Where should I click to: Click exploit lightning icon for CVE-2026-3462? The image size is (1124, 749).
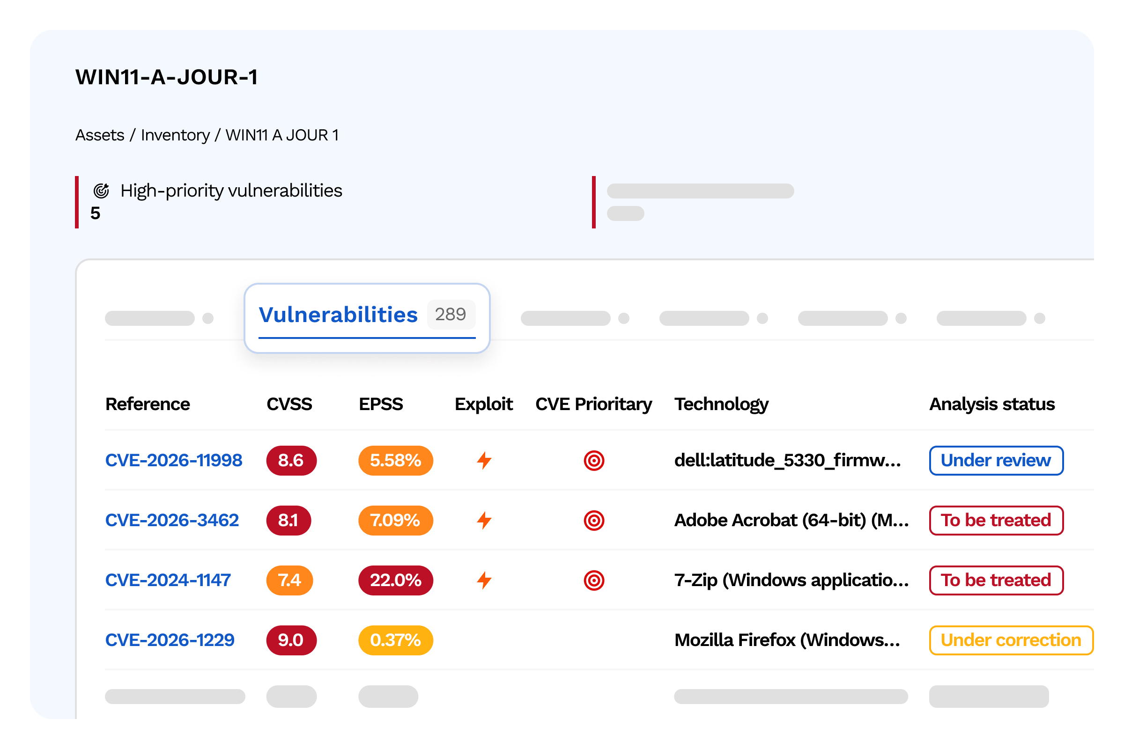tap(484, 520)
